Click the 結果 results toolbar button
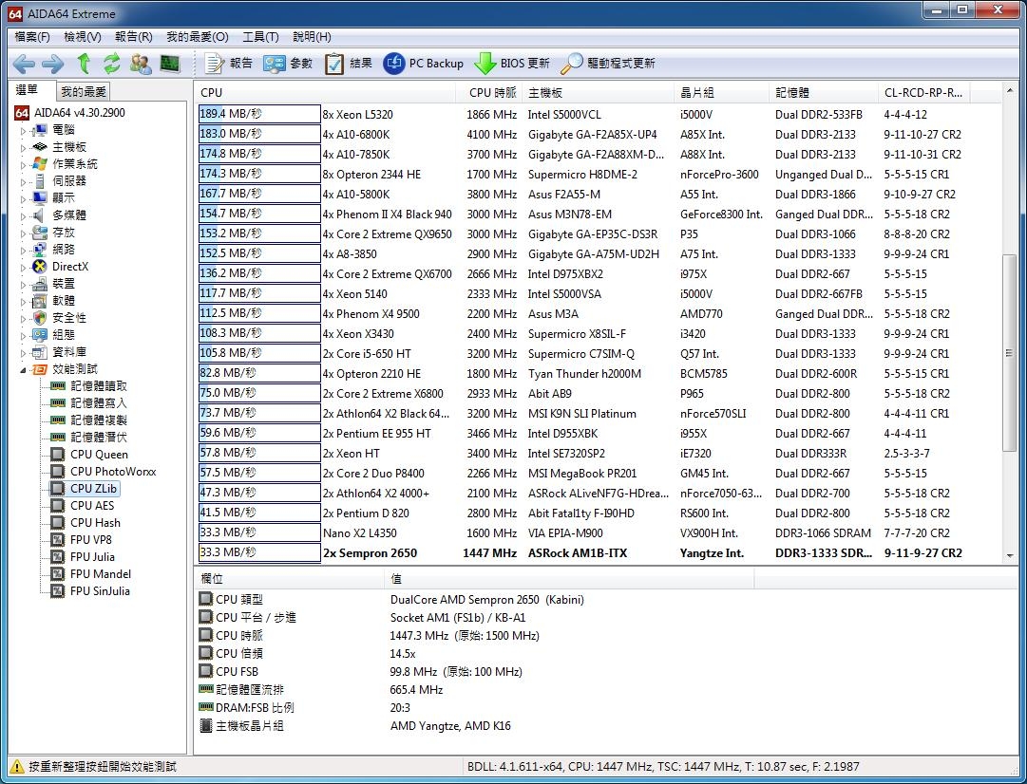The image size is (1027, 784). tap(349, 64)
